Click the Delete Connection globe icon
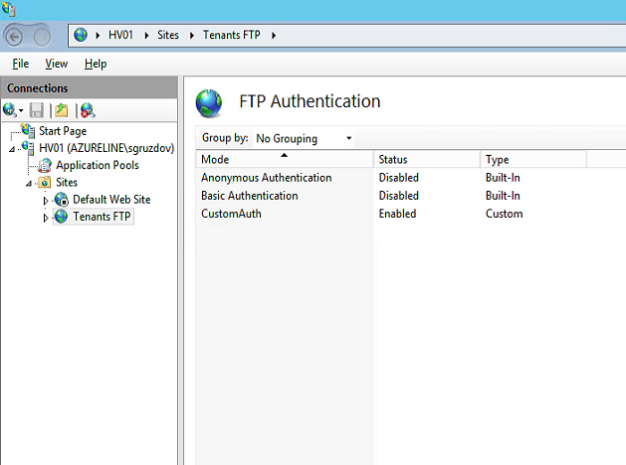 point(88,110)
